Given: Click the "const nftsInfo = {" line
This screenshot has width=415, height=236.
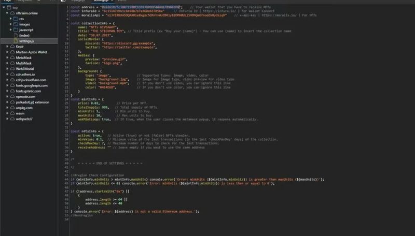Looking at the screenshot, I should (87, 131).
